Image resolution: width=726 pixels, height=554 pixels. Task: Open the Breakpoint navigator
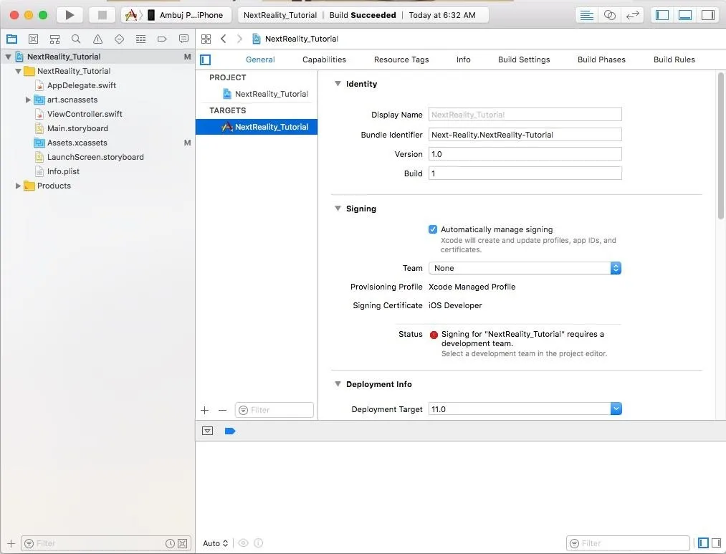point(162,39)
